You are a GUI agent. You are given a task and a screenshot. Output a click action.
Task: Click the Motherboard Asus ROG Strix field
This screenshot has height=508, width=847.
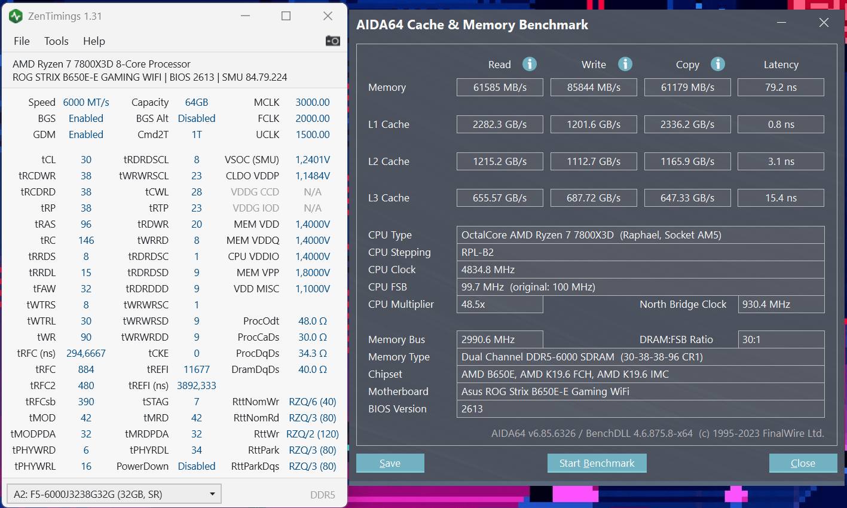click(x=641, y=391)
